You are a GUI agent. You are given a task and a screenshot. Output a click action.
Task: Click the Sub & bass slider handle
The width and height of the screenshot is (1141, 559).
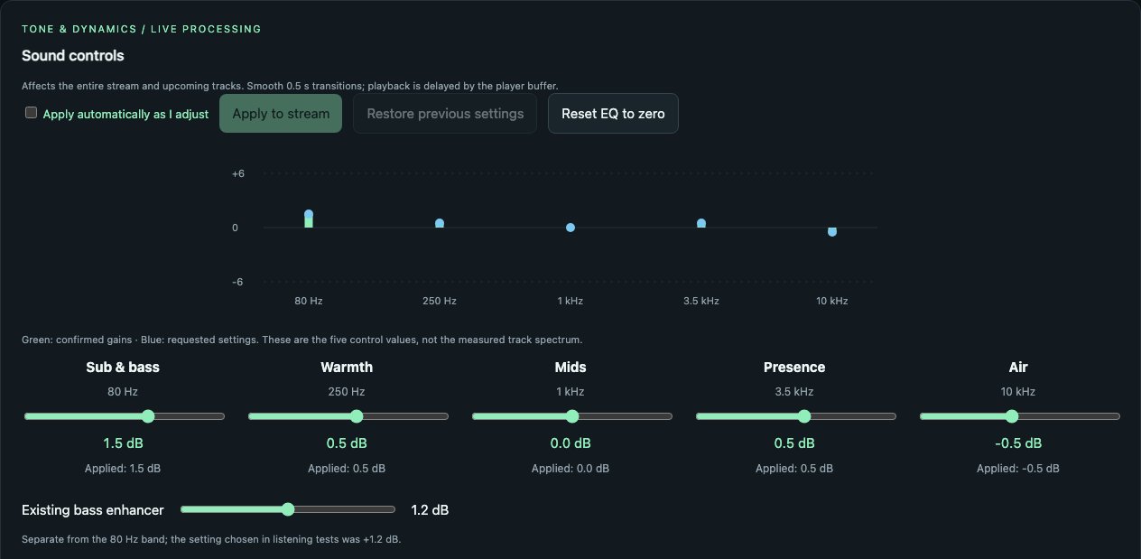[x=148, y=416]
